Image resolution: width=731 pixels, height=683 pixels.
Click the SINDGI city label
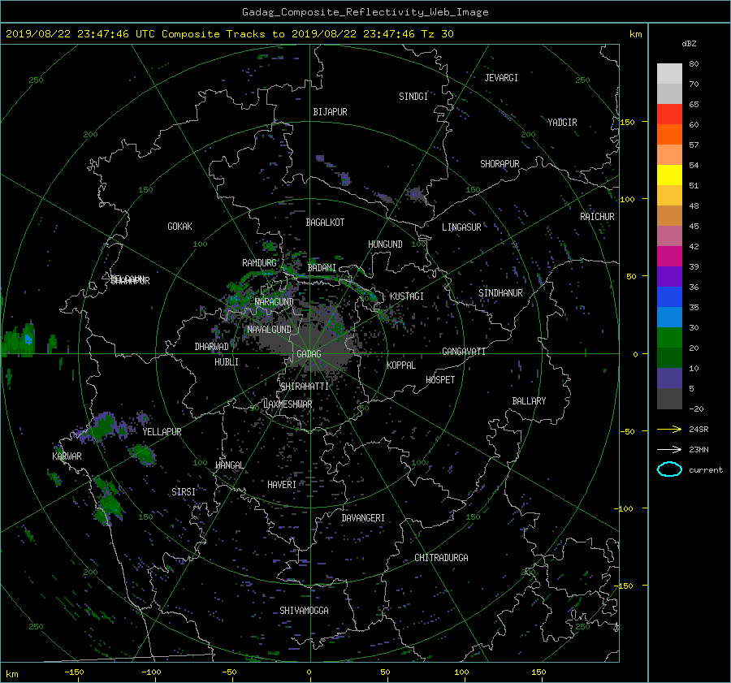[413, 97]
